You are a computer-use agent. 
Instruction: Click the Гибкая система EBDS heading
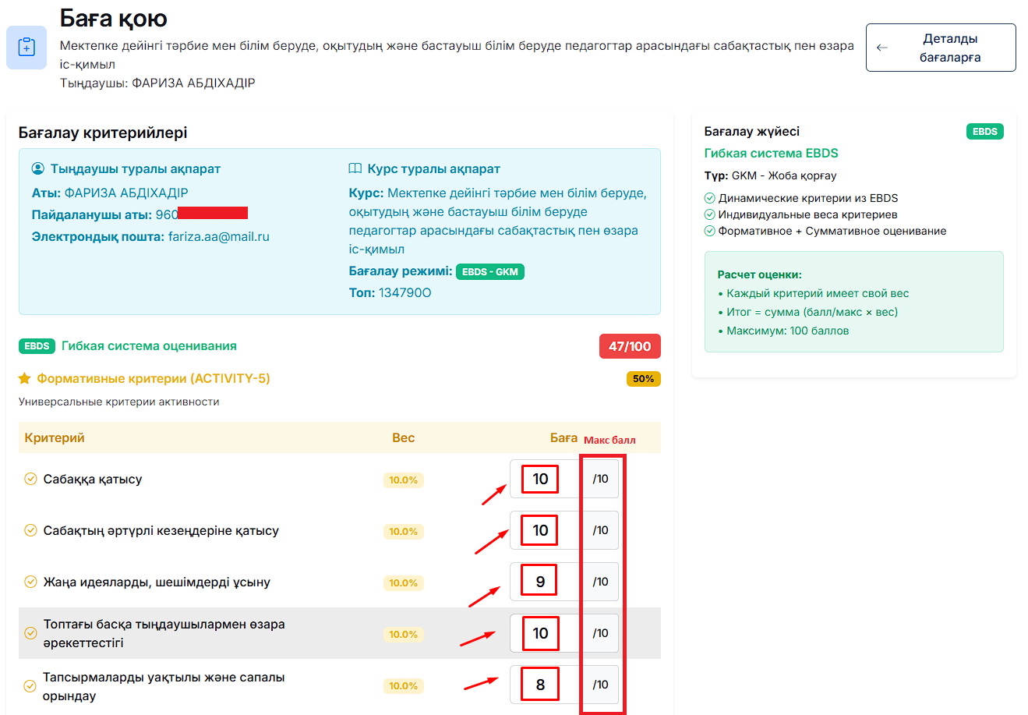771,153
